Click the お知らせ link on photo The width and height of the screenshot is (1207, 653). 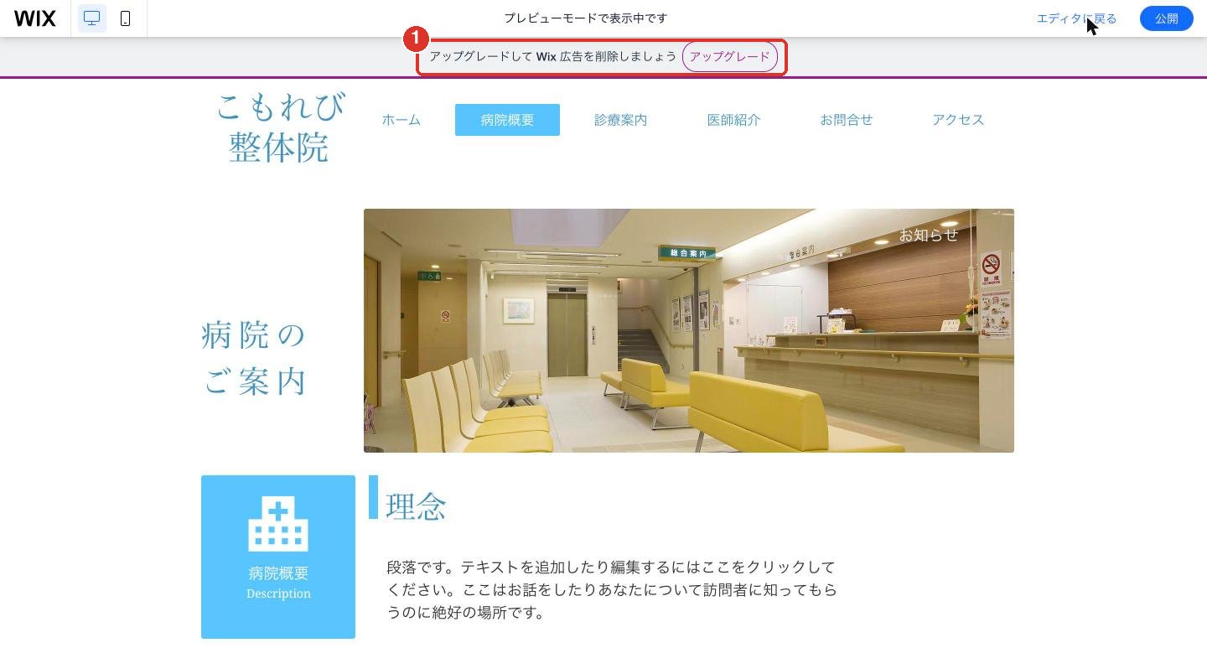tap(928, 235)
